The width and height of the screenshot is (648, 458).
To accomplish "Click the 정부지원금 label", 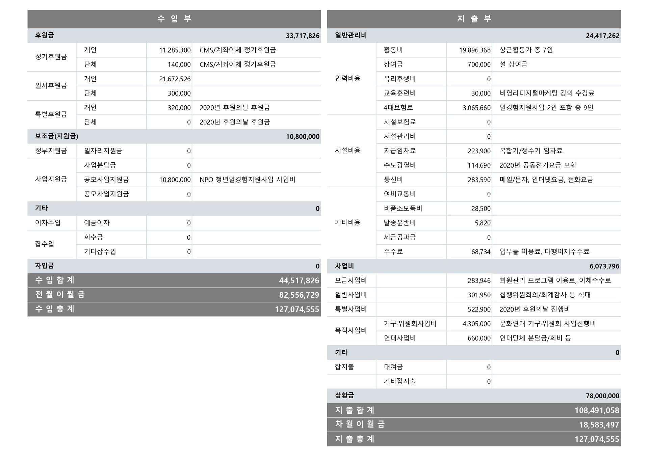I will pos(51,151).
